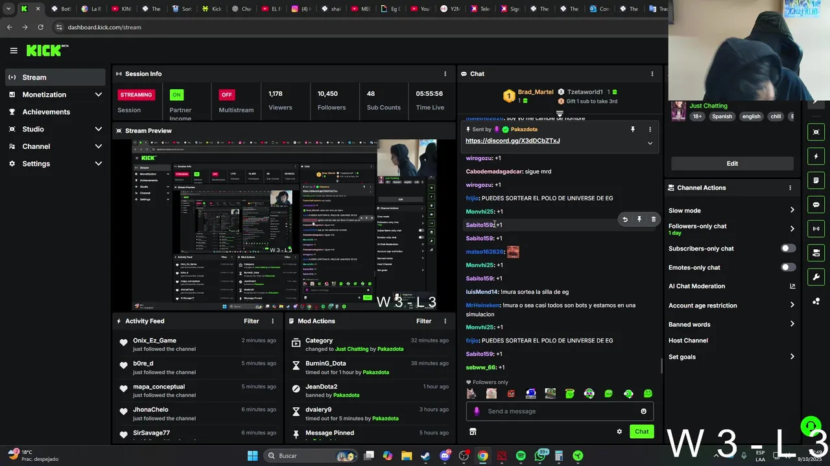Click follower mapa_conceptual in Activity Feed
830x466 pixels.
159,386
